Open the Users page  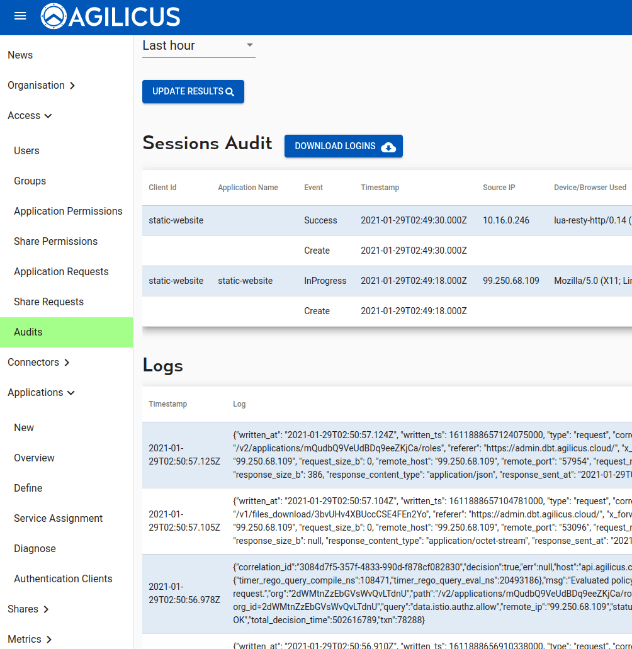coord(26,151)
